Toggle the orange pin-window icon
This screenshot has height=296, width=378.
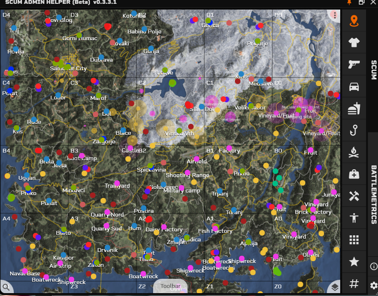pyautogui.click(x=349, y=2)
